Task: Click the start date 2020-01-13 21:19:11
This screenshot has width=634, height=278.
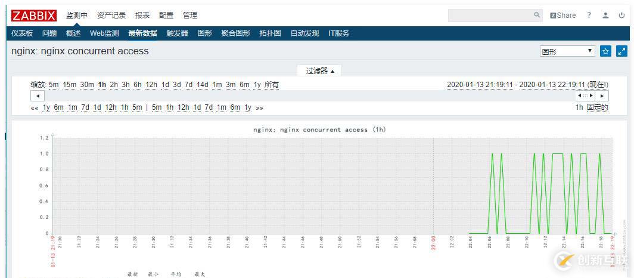Action: point(480,85)
